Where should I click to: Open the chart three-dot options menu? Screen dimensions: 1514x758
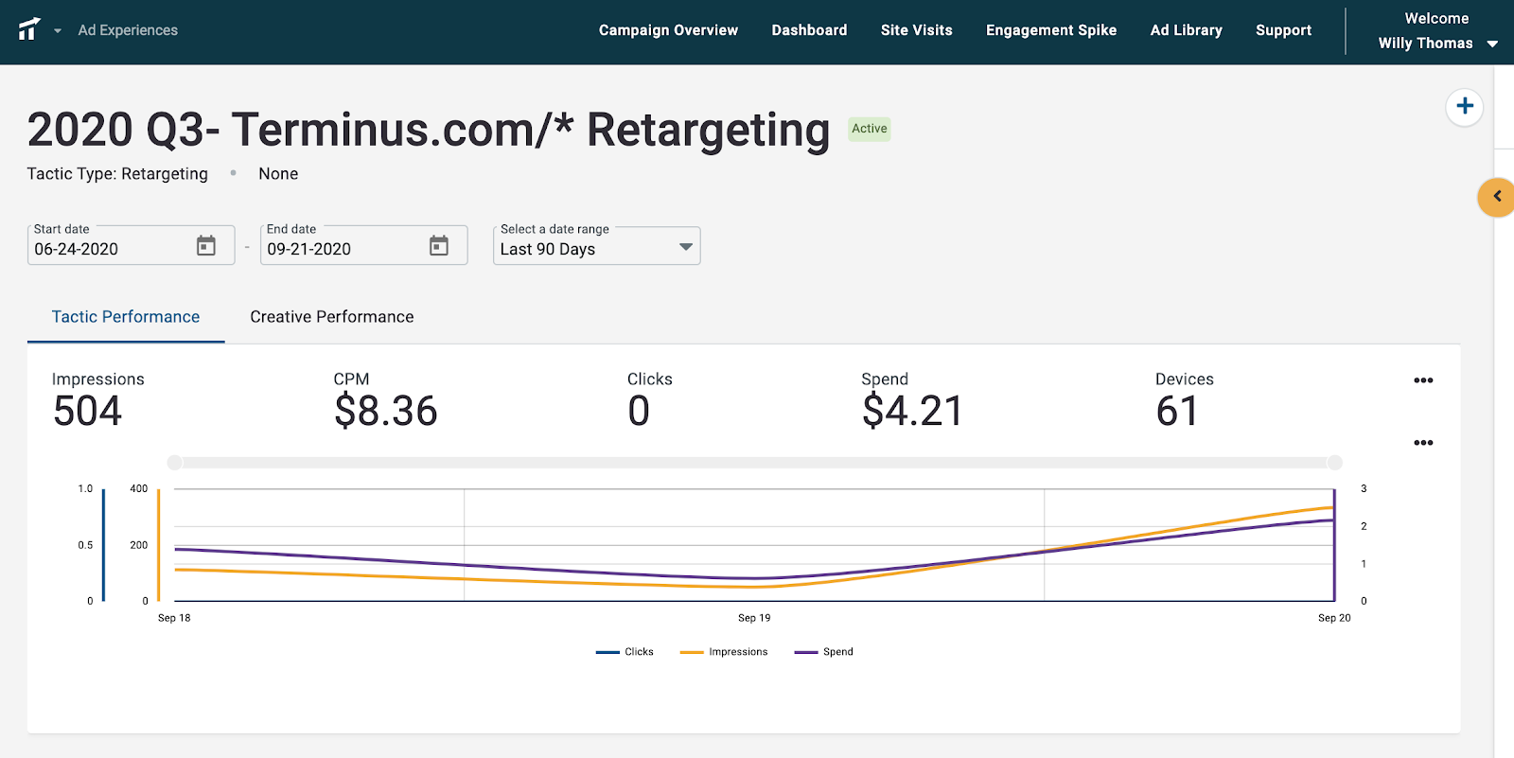point(1423,443)
